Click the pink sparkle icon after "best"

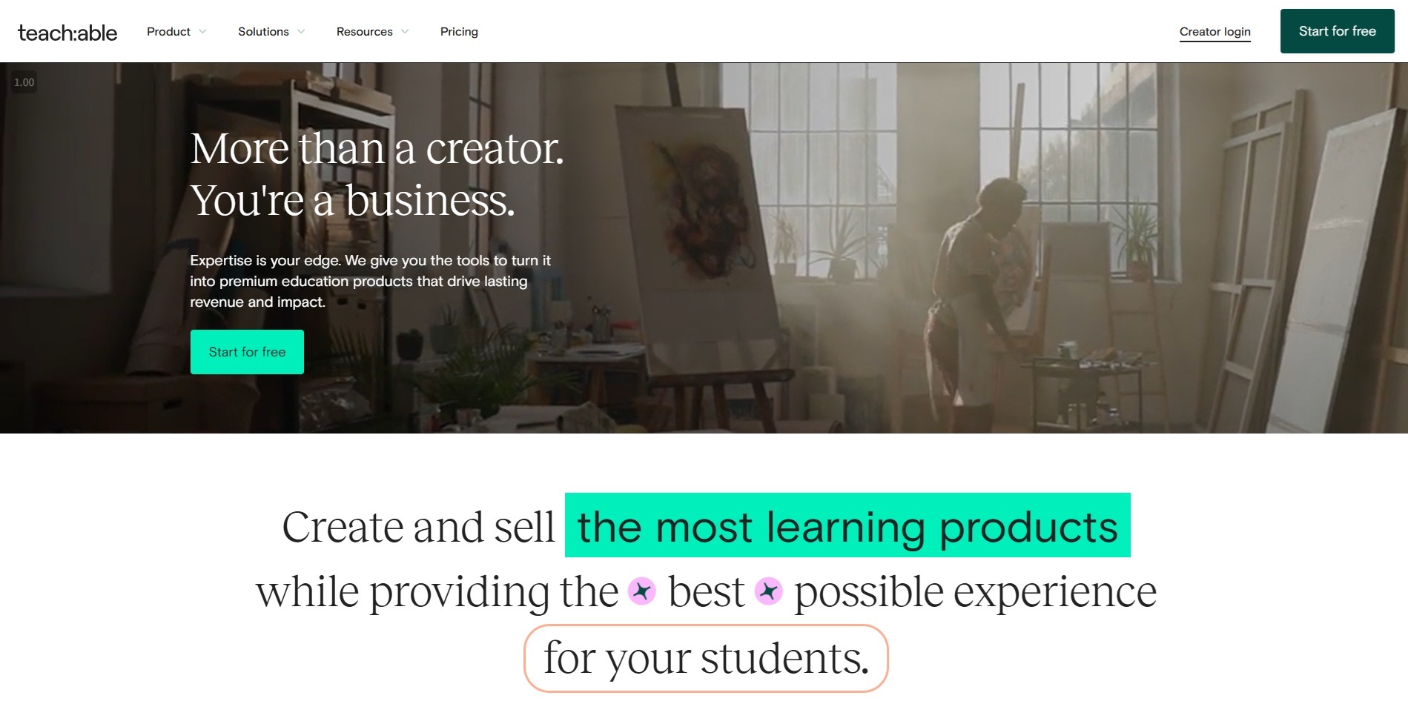point(769,591)
